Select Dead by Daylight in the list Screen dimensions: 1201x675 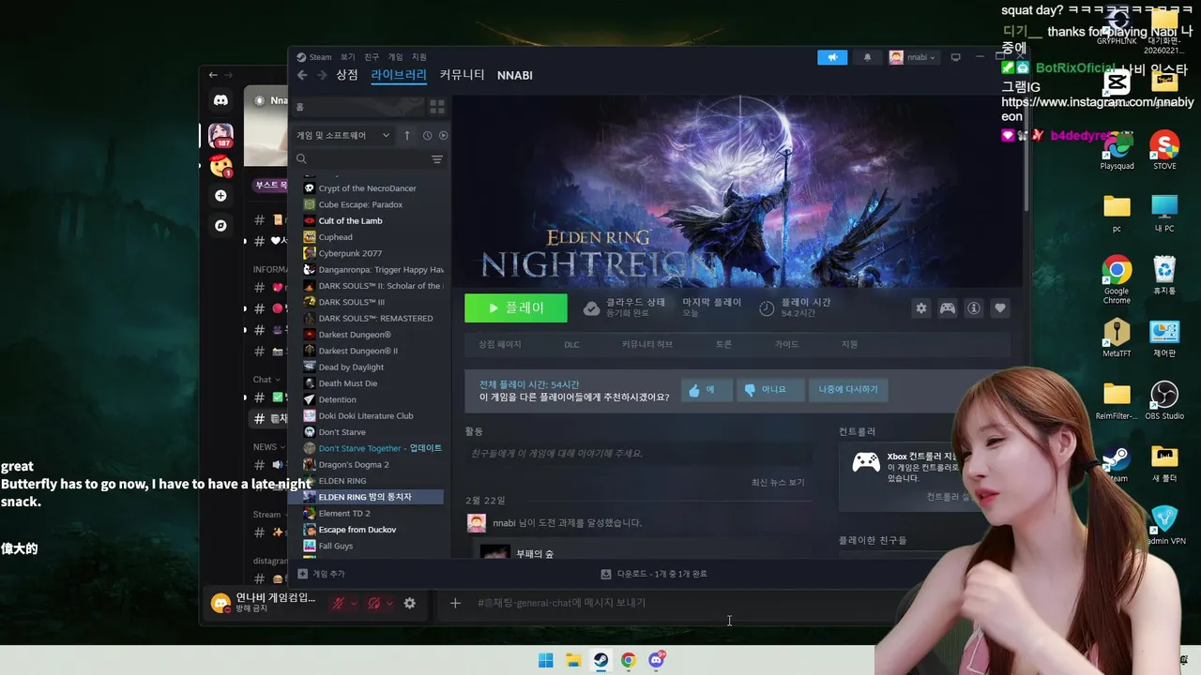click(351, 367)
